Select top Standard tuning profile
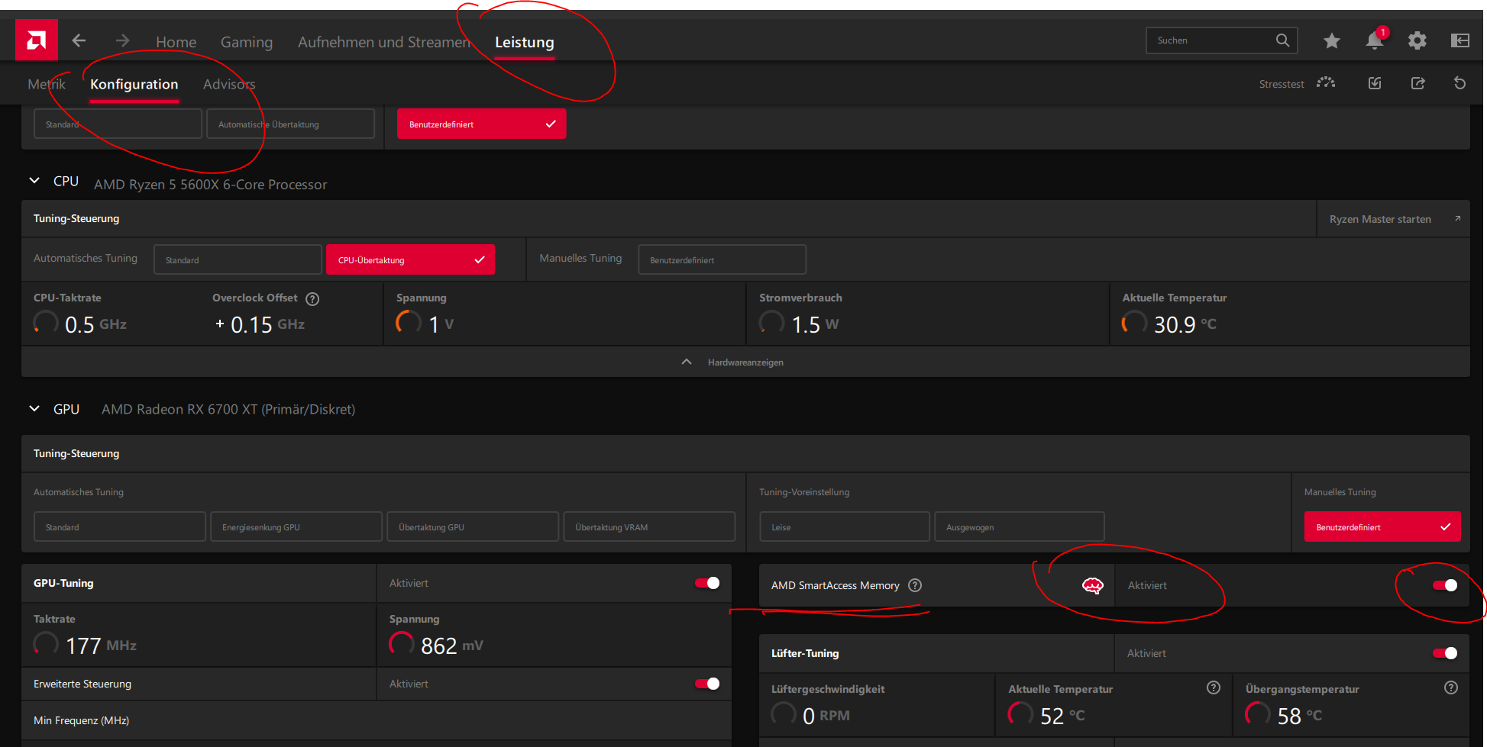Viewport: 1487px width, 747px height. (x=118, y=124)
